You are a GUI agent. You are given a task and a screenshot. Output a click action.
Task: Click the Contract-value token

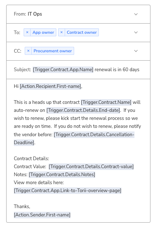pyautogui.click(x=91, y=166)
